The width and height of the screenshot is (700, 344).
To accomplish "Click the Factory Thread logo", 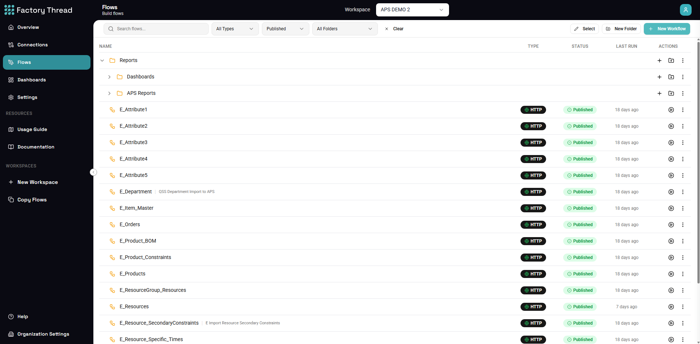I will (38, 10).
